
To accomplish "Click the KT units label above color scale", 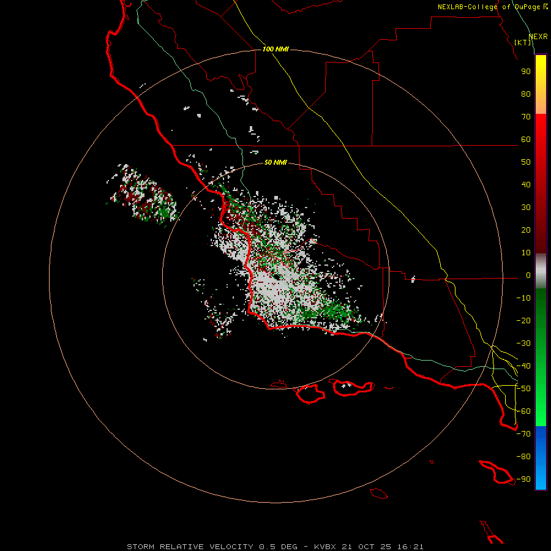I will click(x=523, y=42).
